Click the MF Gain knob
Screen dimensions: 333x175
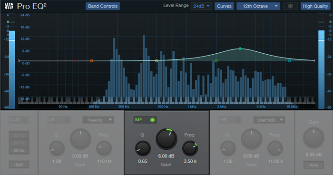click(166, 139)
